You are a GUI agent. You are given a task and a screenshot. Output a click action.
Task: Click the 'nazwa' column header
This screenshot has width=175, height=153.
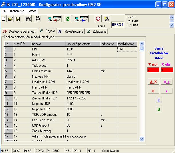(49, 44)
